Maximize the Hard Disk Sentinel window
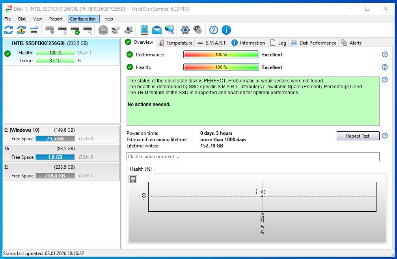 click(367, 9)
